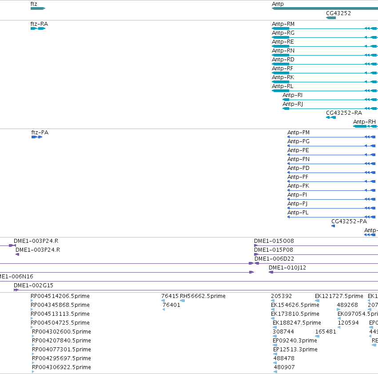Click the DME1-015P08 BAC label
The width and height of the screenshot is (378, 374).
click(274, 250)
